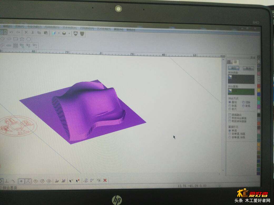
Task: Click the scissors cut icon
Action: click(32, 33)
